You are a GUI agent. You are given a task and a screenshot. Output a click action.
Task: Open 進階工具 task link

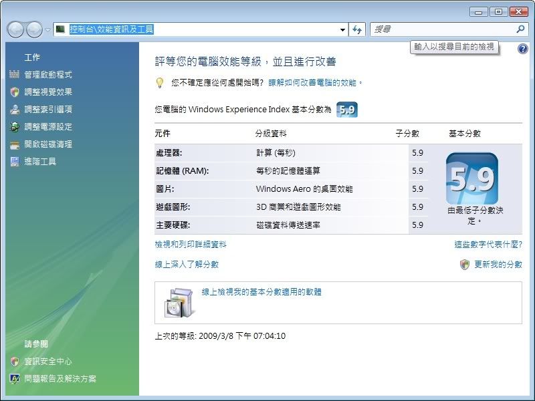[40, 161]
